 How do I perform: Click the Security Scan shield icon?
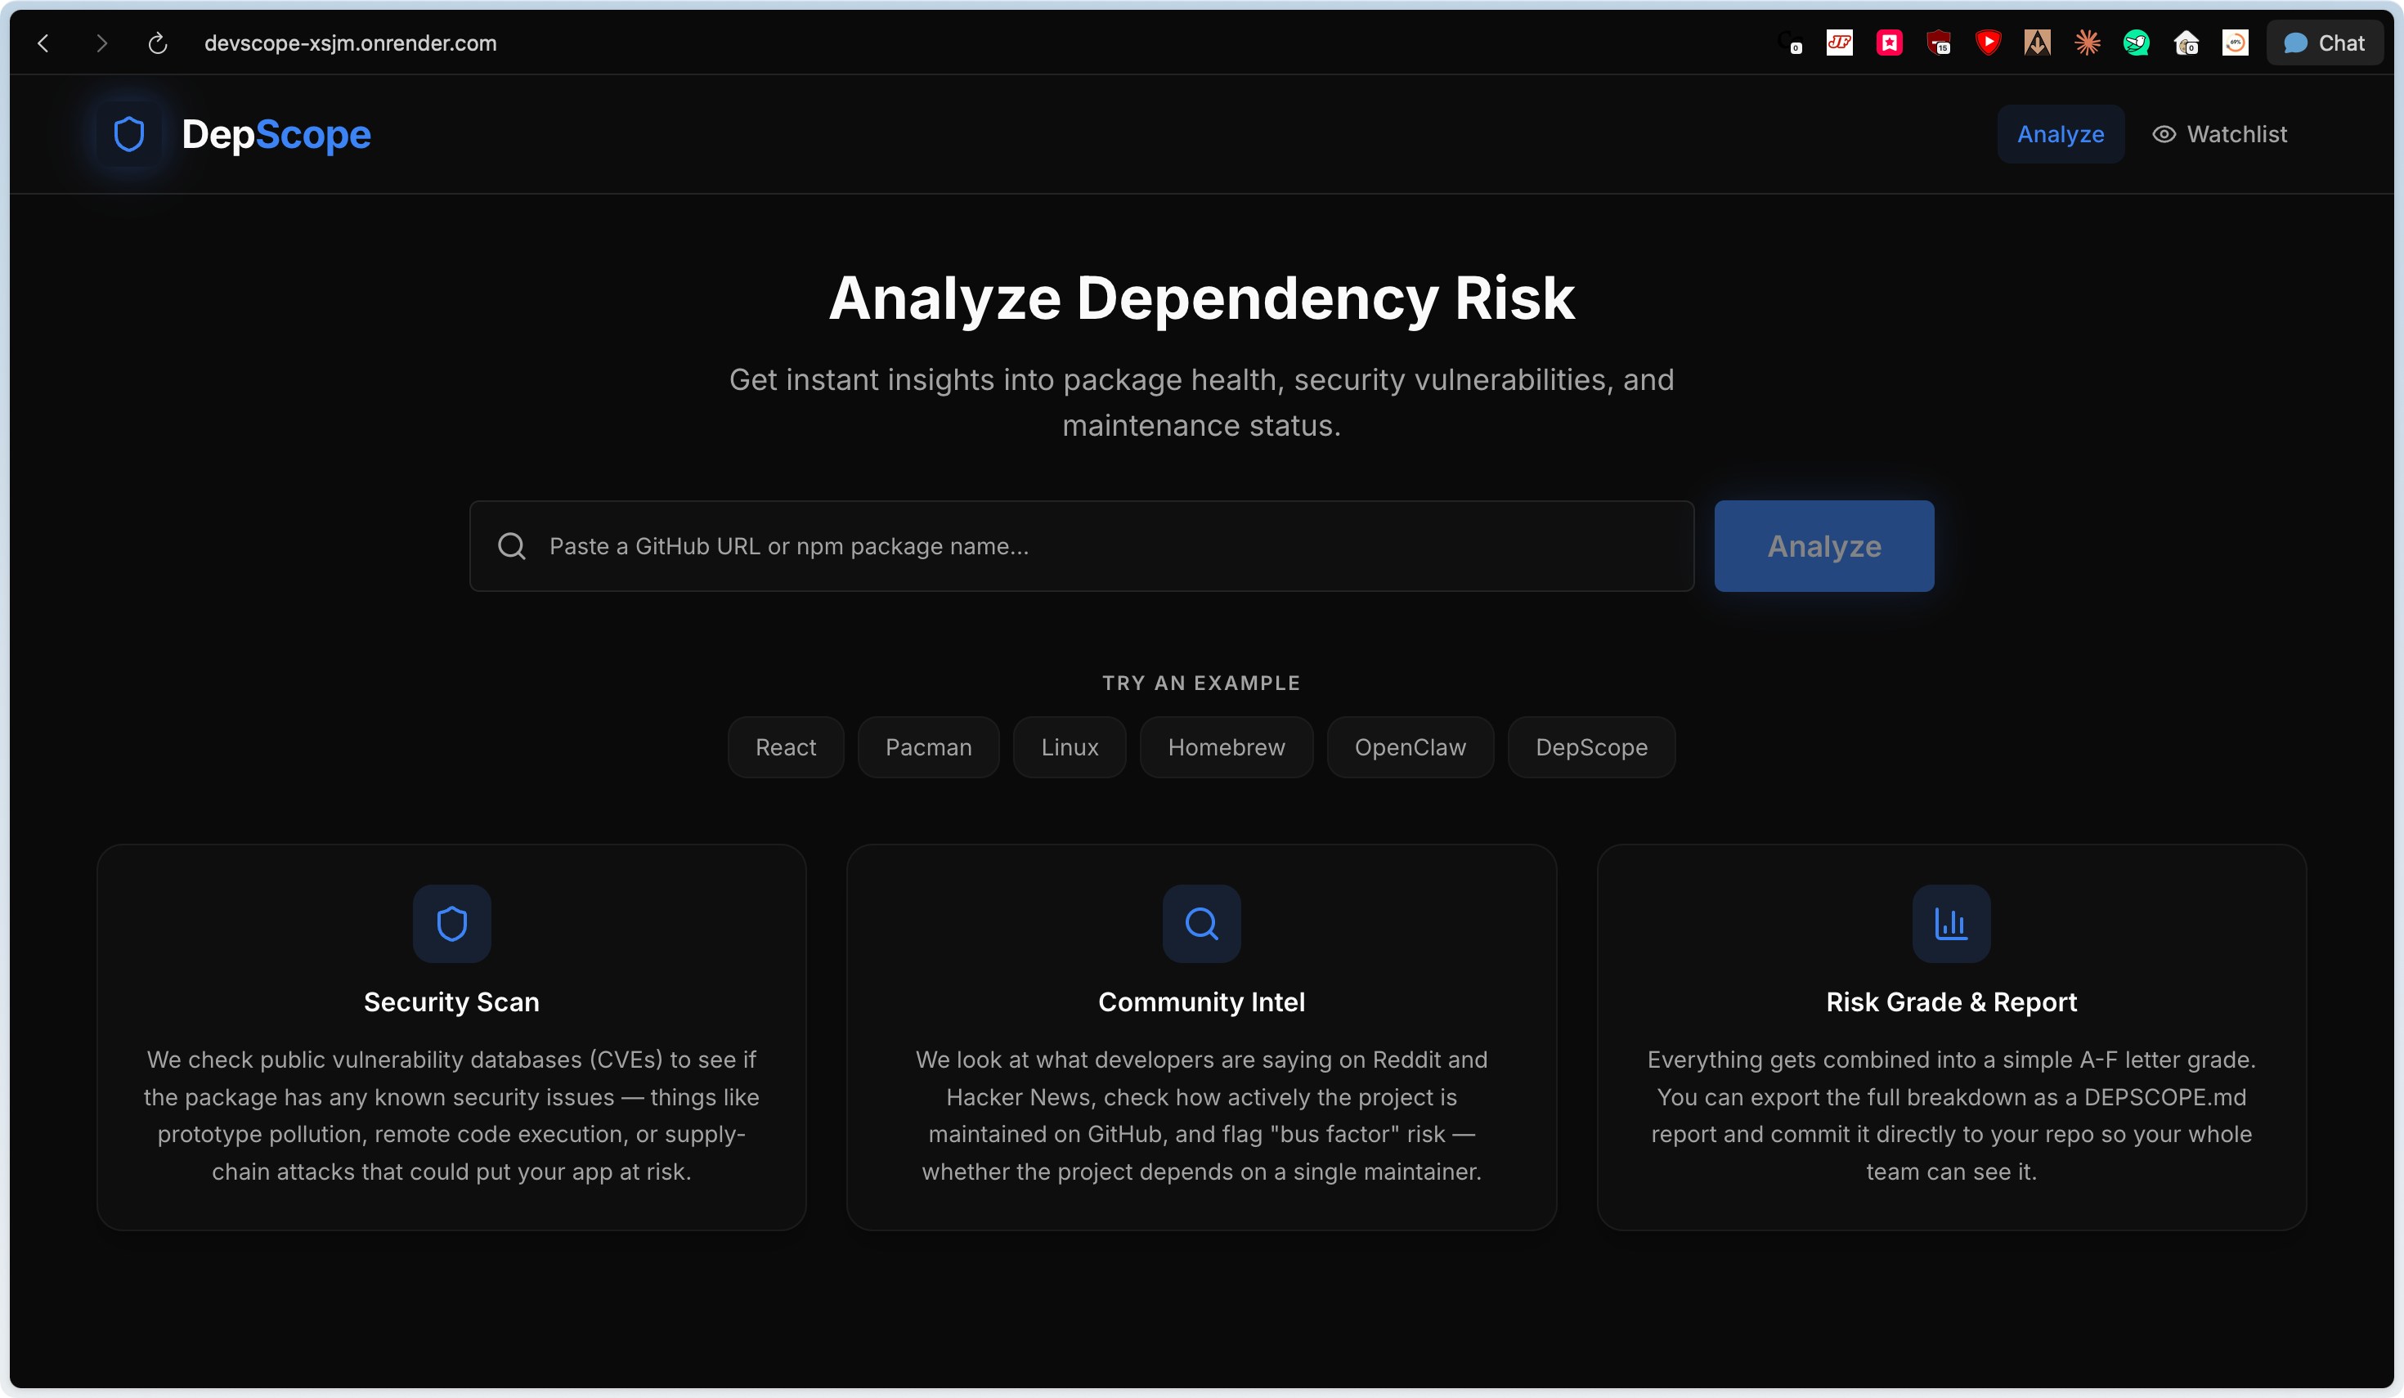(451, 923)
